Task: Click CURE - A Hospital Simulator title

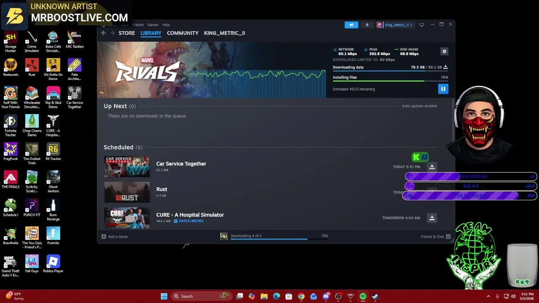Action: click(x=190, y=215)
